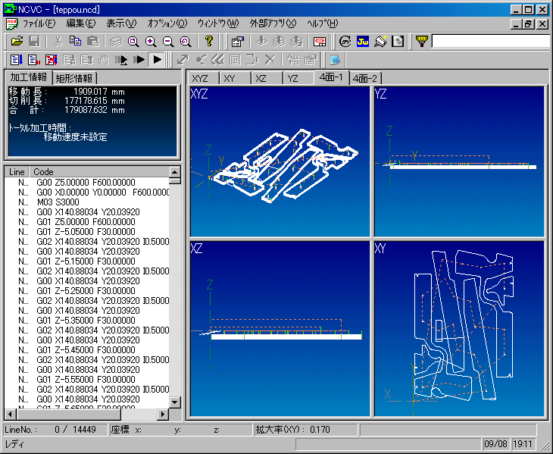Select the 加工情報 tab
This screenshot has height=454, width=553.
29,77
